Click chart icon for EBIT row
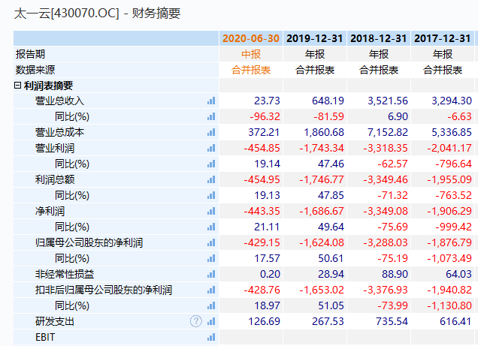Viewport: 478px width, 346px height. click(x=211, y=338)
